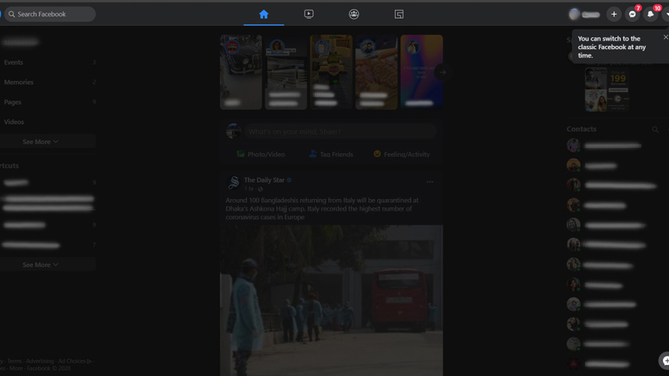Open the three-dot menu on Daily Star post
The image size is (669, 376).
(429, 182)
